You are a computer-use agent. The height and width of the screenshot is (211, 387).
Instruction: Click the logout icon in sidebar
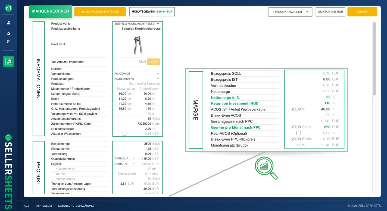(x=9, y=42)
